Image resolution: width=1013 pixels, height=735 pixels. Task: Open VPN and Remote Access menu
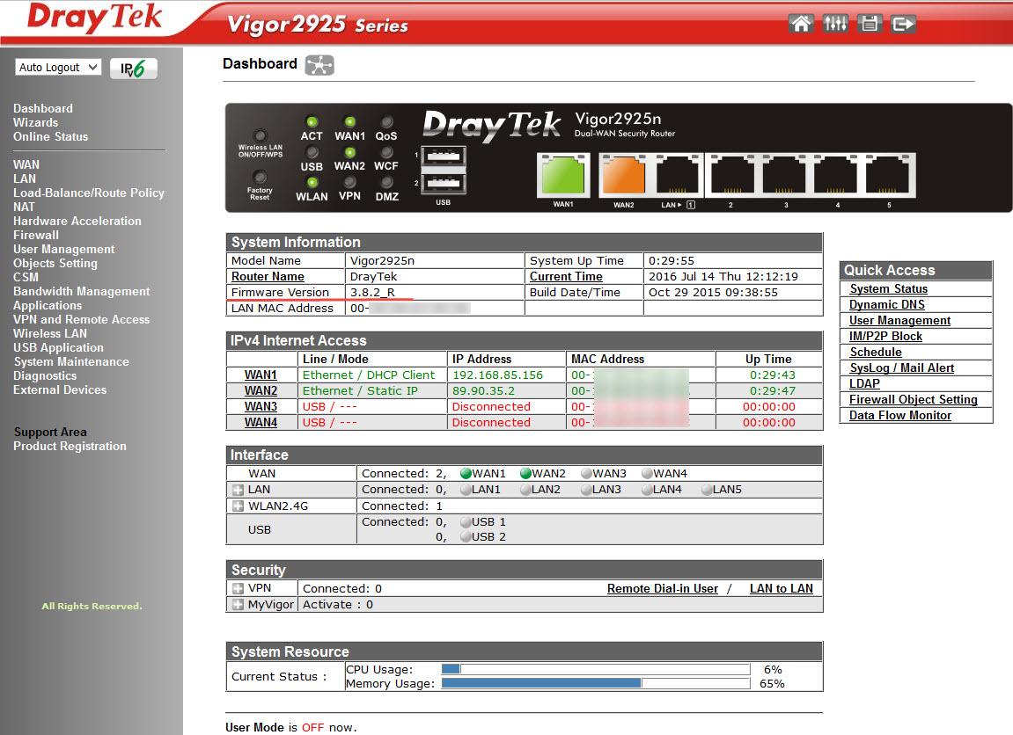81,319
